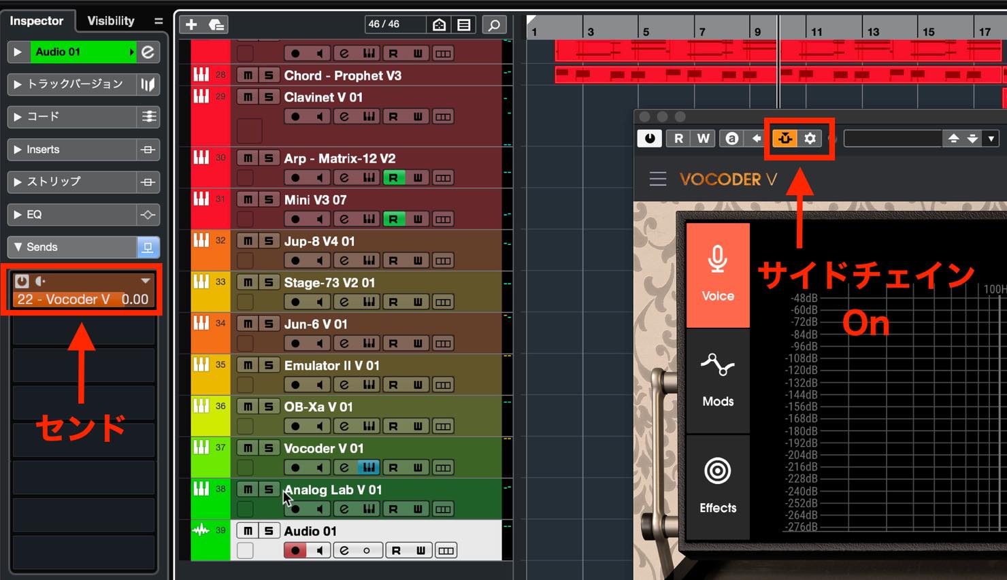Expand the トラックバージョン inspector section
The image size is (1007, 580).
point(18,84)
